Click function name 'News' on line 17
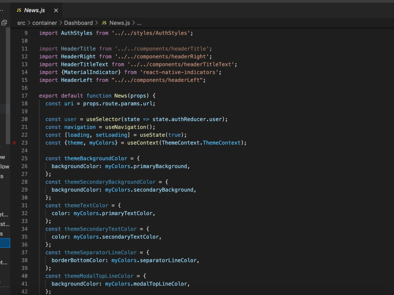Image resolution: width=394 pixels, height=295 pixels. [x=121, y=96]
